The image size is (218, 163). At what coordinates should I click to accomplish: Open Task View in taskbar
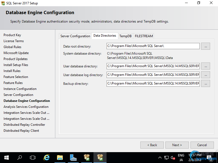(33, 158)
